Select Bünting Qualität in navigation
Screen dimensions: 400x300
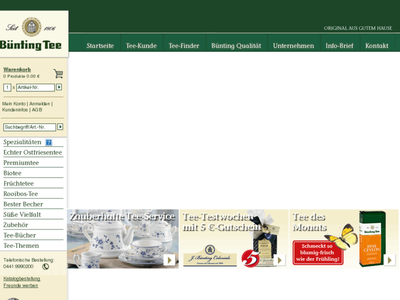click(236, 46)
